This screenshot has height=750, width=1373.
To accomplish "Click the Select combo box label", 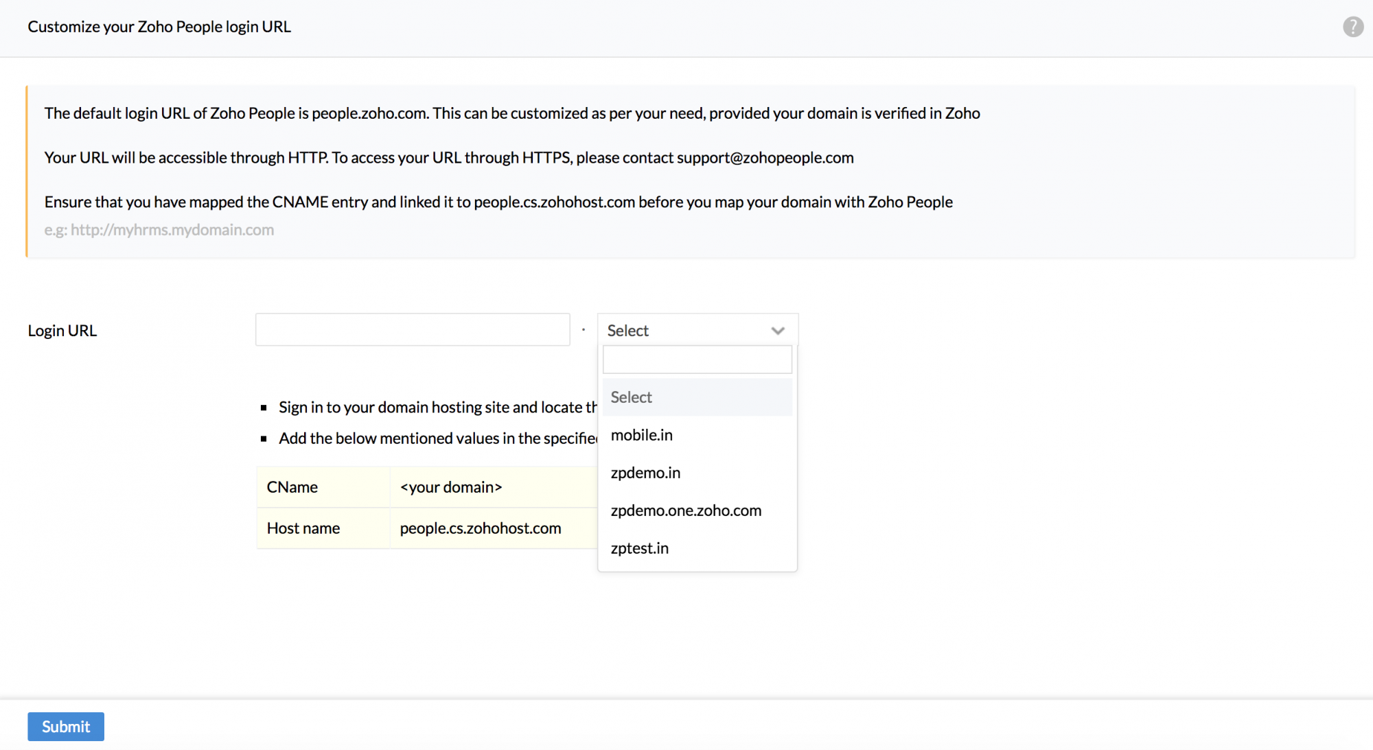I will point(628,331).
